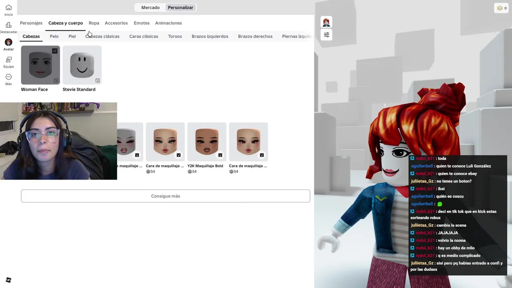Click chat message 'volvio la nonna'
Image resolution: width=512 pixels, height=288 pixels.
452,240
